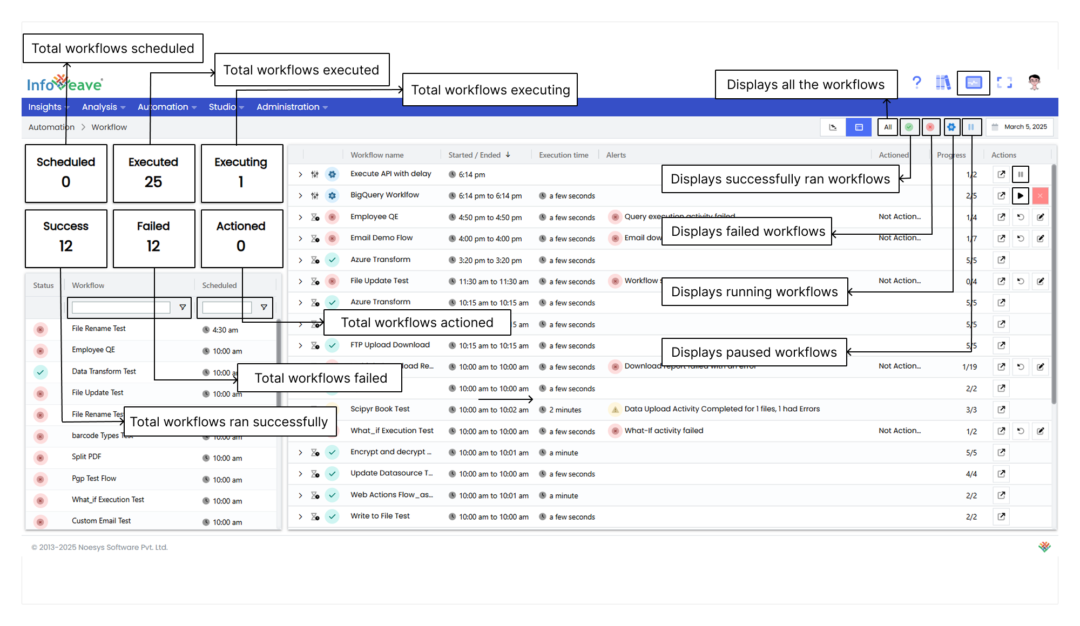Toggle fullscreen mode icon
The height and width of the screenshot is (626, 1080).
point(1004,83)
